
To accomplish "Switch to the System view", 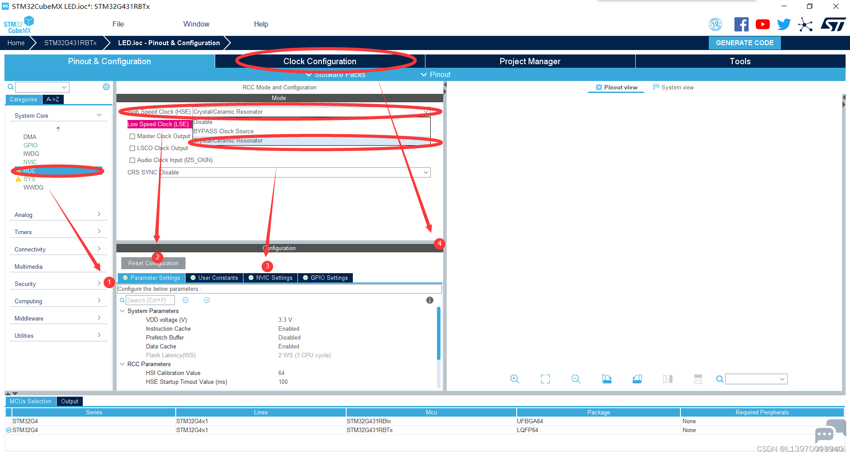I will tap(673, 87).
